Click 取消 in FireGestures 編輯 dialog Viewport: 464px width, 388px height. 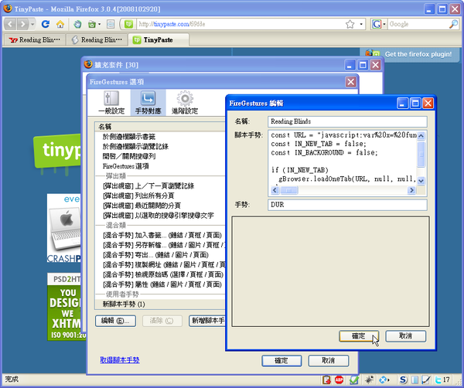(405, 336)
